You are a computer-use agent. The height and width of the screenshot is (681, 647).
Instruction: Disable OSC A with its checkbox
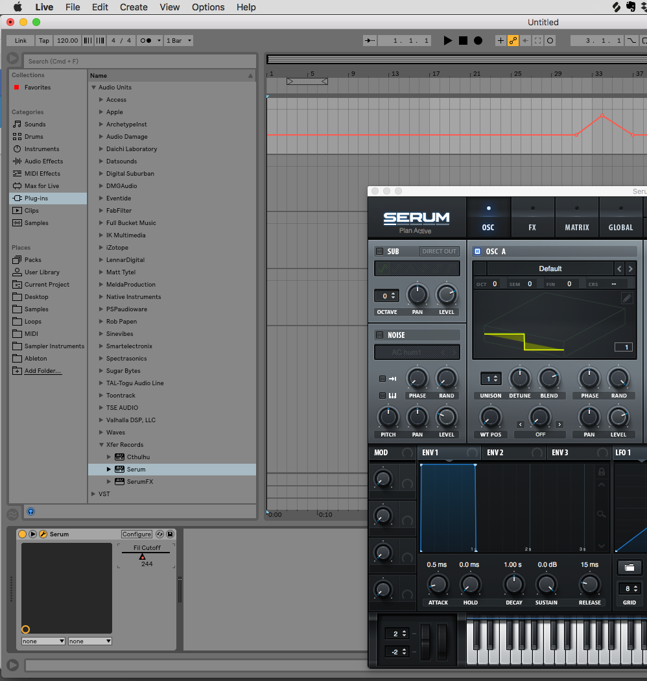(x=477, y=252)
